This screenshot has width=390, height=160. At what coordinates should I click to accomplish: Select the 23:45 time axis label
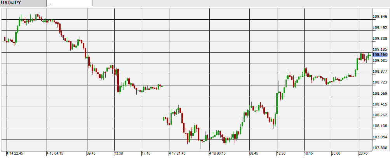[x=364, y=153]
